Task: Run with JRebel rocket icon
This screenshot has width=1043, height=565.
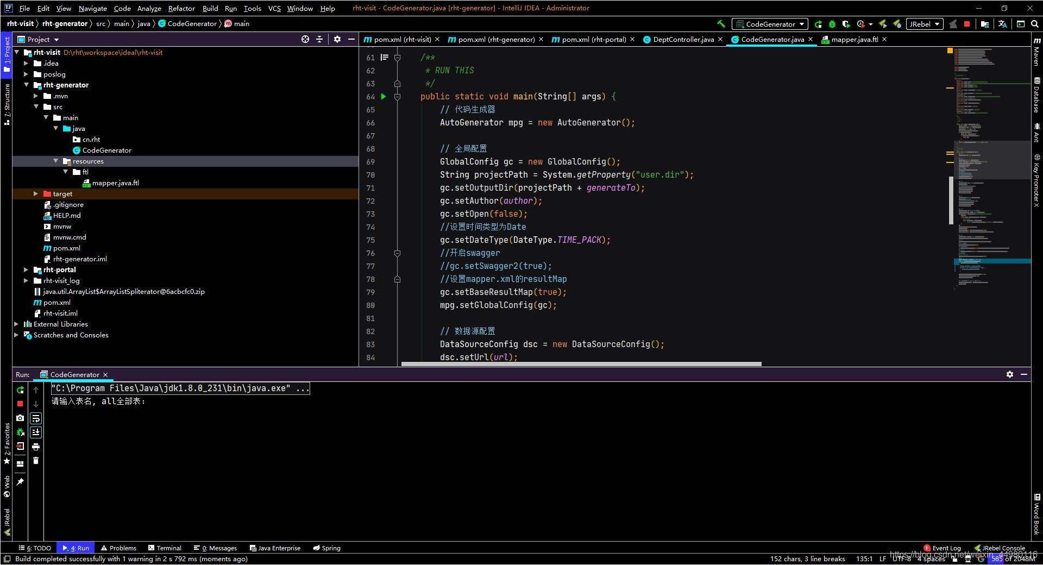Action: 883,24
